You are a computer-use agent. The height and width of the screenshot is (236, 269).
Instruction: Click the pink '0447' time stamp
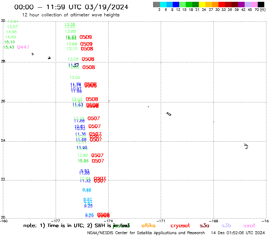[23, 47]
